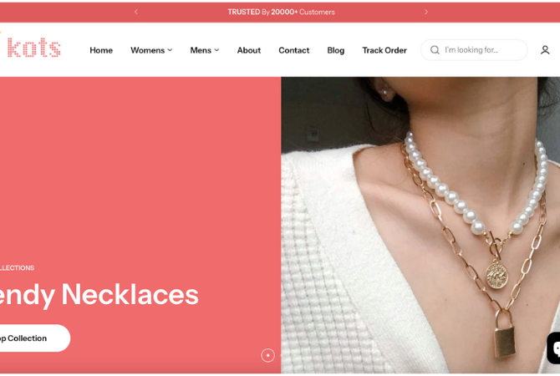The height and width of the screenshot is (376, 560).
Task: Visit the Blog link
Action: tap(336, 50)
